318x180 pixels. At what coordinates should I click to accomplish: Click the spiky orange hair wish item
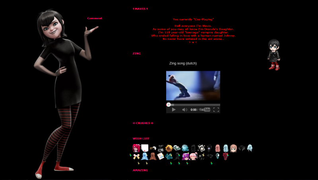(x=169, y=148)
